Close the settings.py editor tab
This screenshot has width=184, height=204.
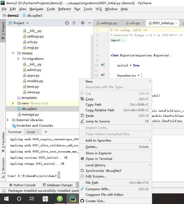pos(120,23)
